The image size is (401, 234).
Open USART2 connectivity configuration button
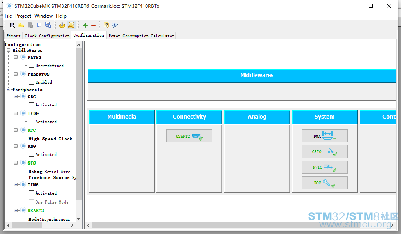click(189, 136)
